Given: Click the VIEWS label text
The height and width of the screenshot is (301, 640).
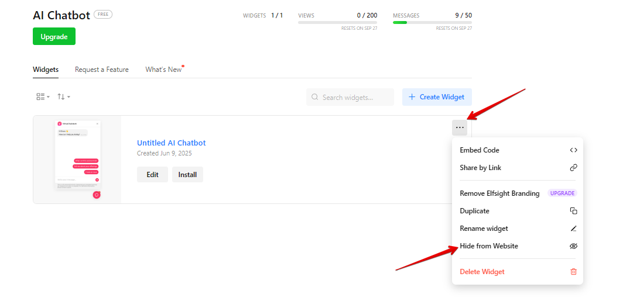Looking at the screenshot, I should pyautogui.click(x=306, y=15).
